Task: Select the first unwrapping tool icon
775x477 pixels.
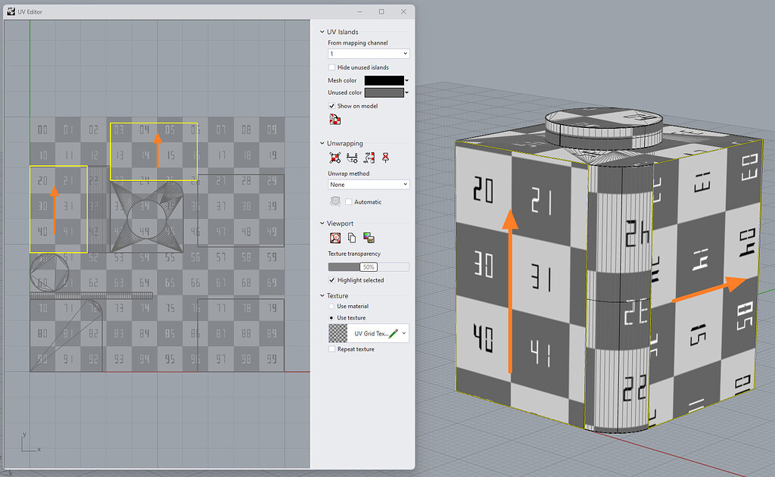Action: click(x=335, y=156)
